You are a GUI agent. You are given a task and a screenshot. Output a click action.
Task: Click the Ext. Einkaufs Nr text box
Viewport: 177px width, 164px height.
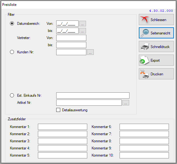[93, 95]
